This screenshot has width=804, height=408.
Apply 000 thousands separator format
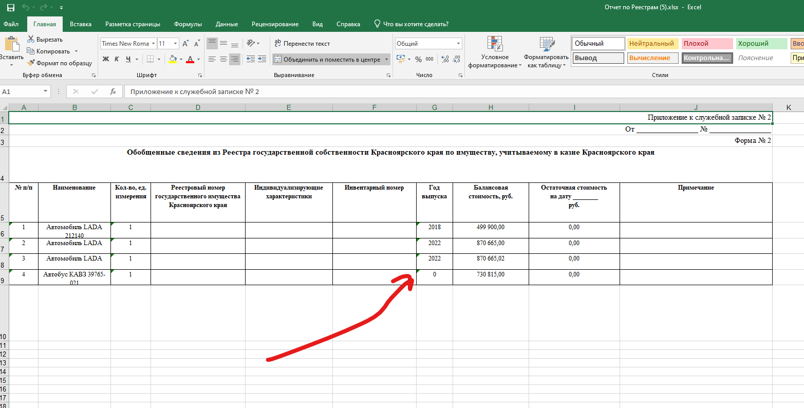pyautogui.click(x=429, y=59)
